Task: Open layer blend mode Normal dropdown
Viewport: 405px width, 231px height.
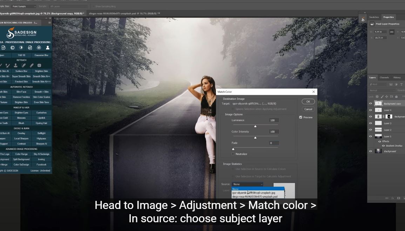Action: (382, 91)
